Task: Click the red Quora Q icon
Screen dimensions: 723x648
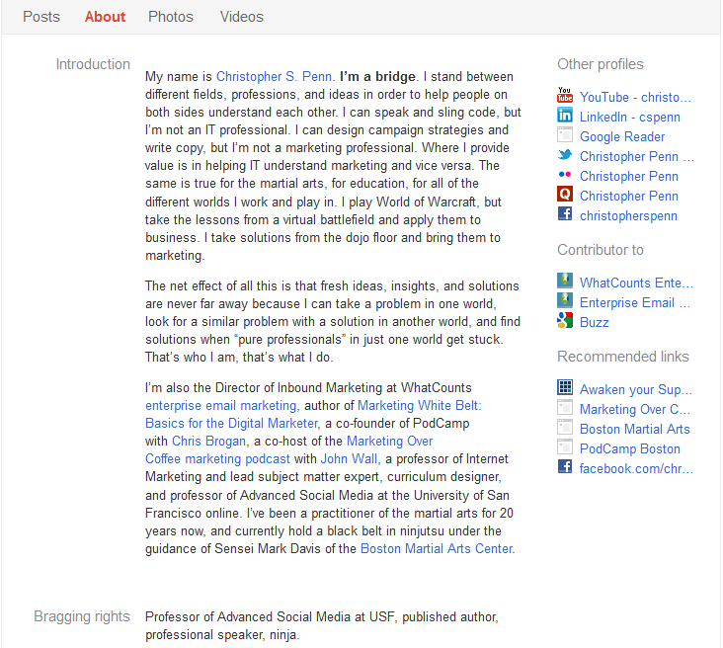Action: tap(565, 196)
